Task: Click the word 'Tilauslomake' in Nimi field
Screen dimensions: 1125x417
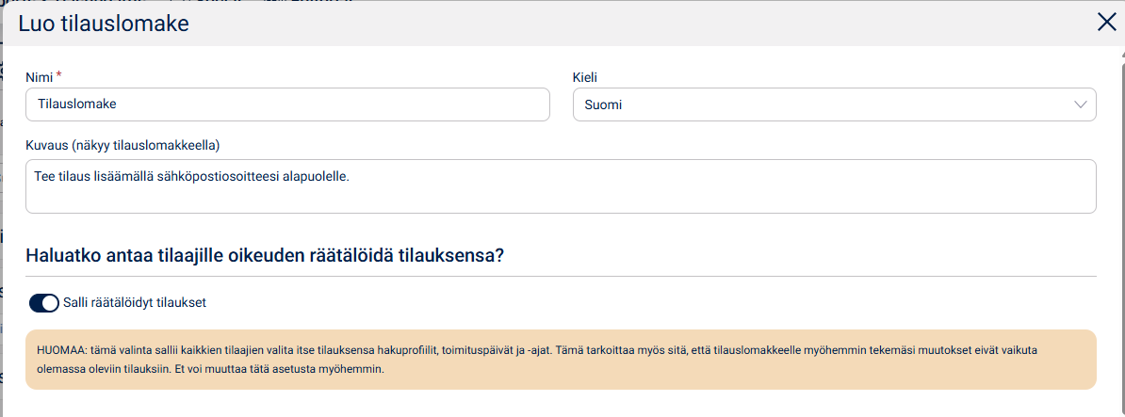Action: coord(77,104)
